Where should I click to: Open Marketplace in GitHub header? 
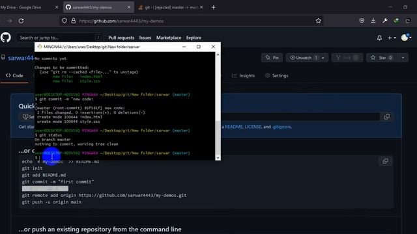[x=169, y=38]
